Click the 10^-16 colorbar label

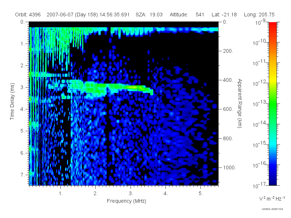(x=260, y=165)
